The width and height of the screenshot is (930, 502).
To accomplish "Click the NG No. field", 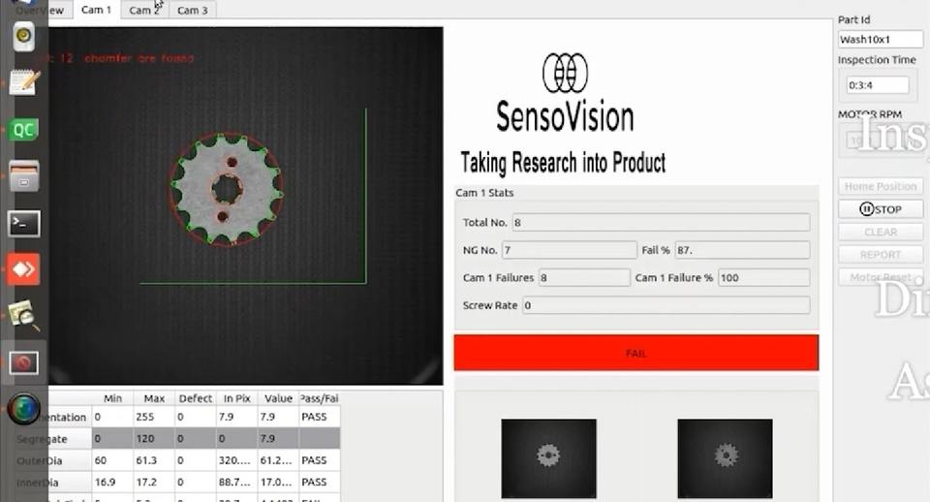I will pos(570,250).
